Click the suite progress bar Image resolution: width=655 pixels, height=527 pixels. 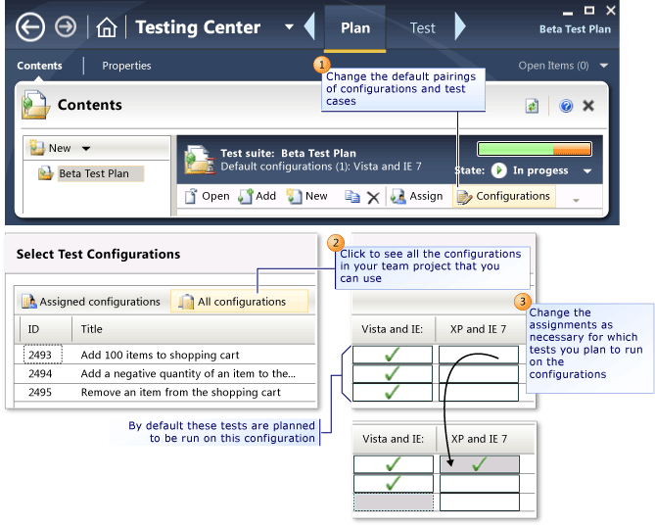pos(535,149)
